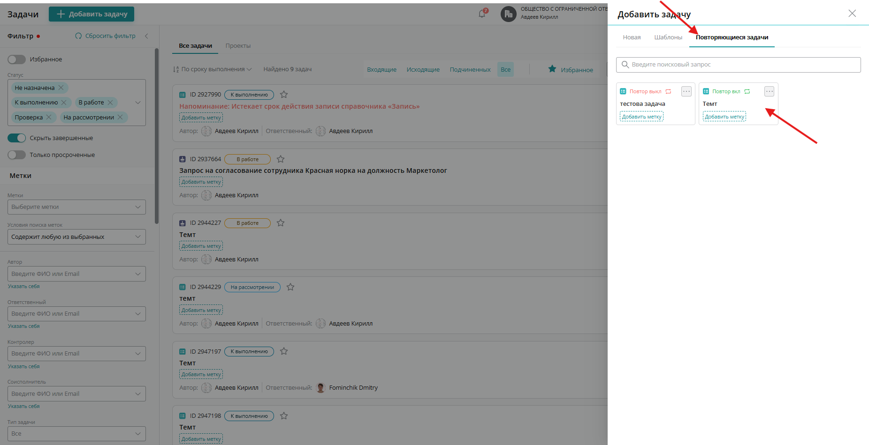
Task: Open the Выберите метки dropdown
Action: (76, 207)
